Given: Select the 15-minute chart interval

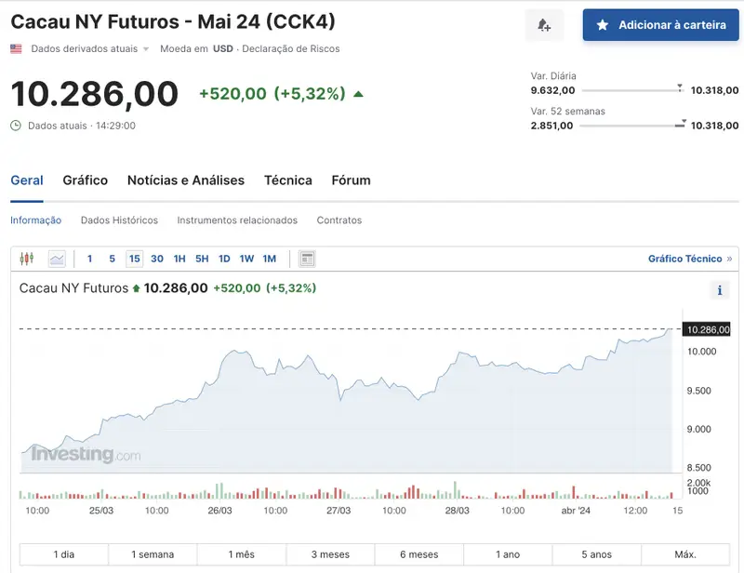Looking at the screenshot, I should pyautogui.click(x=135, y=259).
